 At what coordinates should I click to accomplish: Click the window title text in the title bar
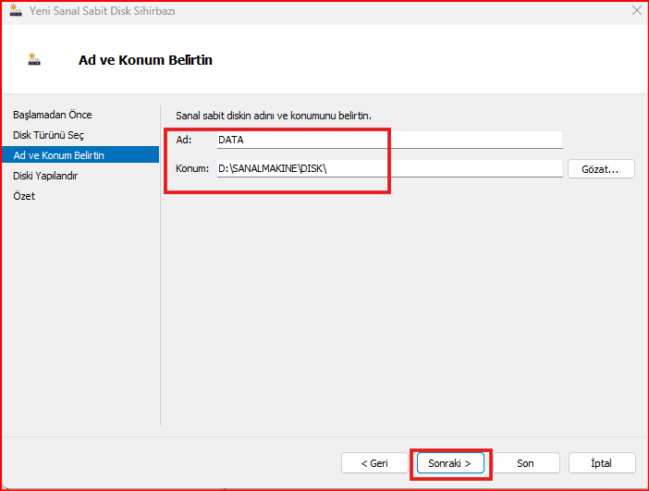tap(104, 11)
